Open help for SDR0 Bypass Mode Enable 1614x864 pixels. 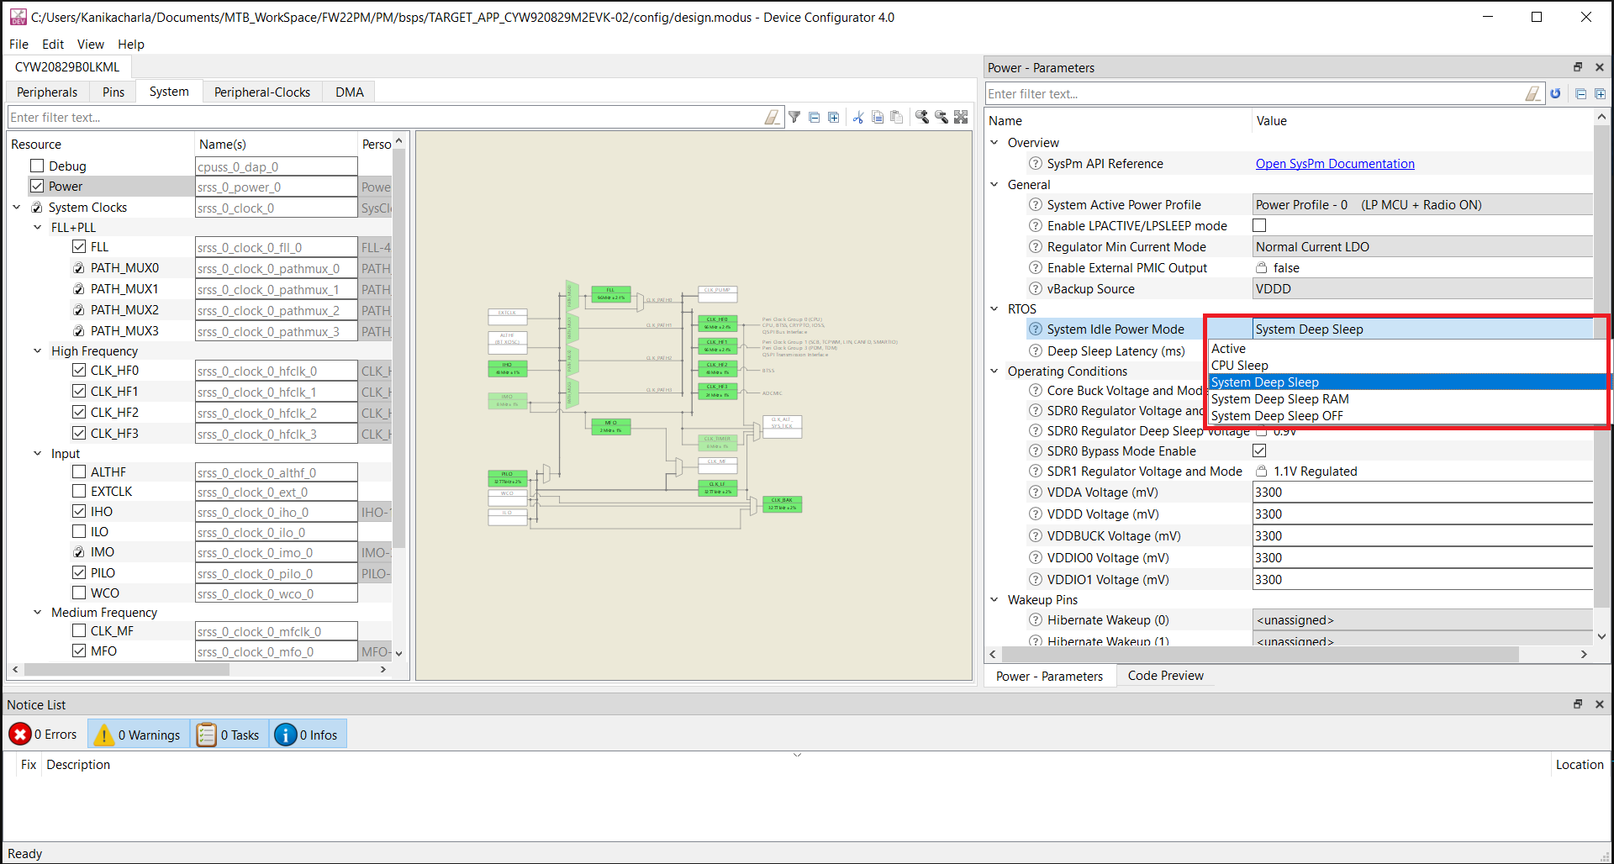pyautogui.click(x=1036, y=450)
